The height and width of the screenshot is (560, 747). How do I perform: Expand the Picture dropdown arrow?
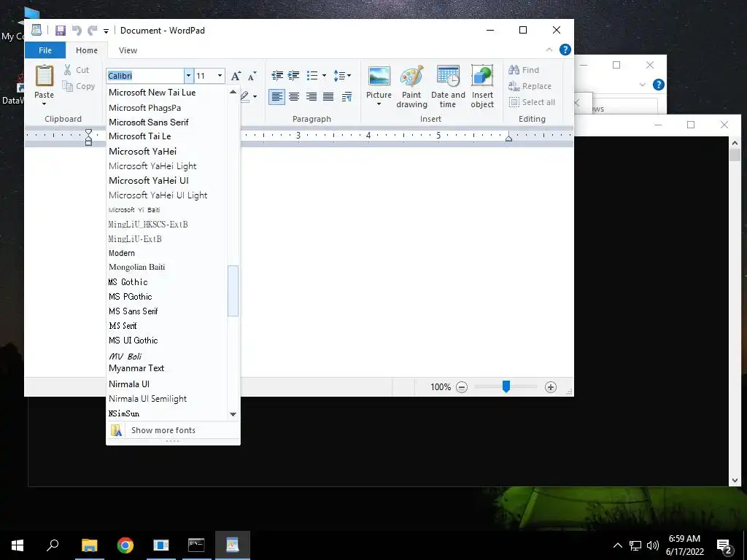tap(379, 104)
